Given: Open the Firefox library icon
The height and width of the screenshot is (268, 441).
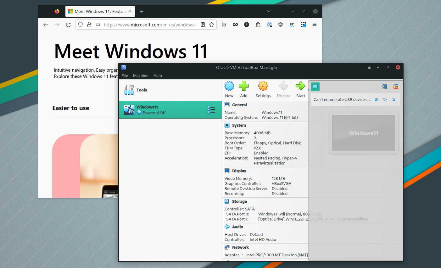Looking at the screenshot, I should coord(224,25).
